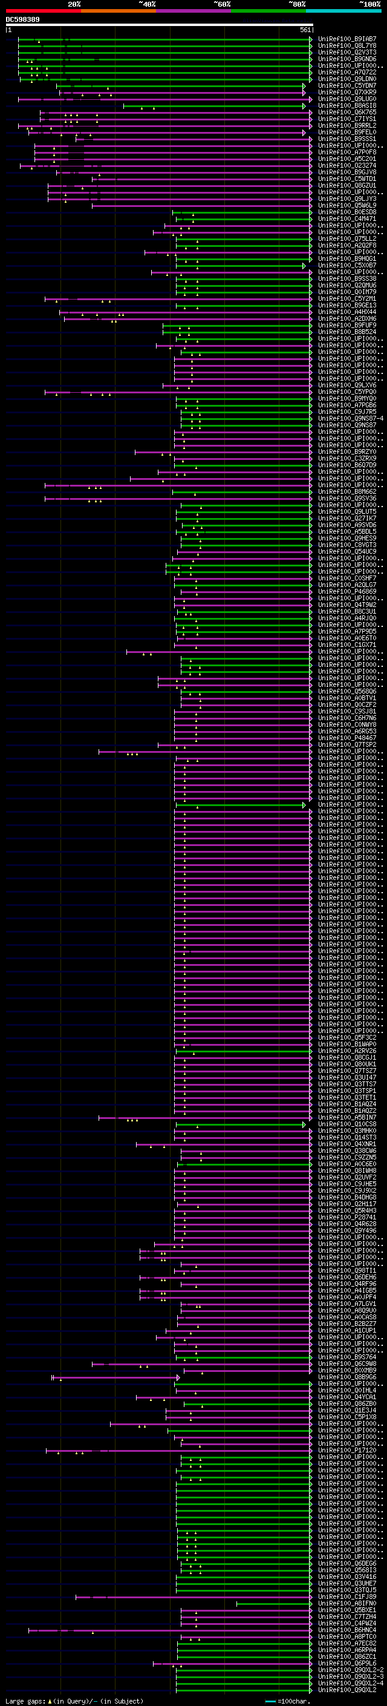Select hit label UniRef100_P48467
This screenshot has width=387, height=1706.
pos(347,738)
